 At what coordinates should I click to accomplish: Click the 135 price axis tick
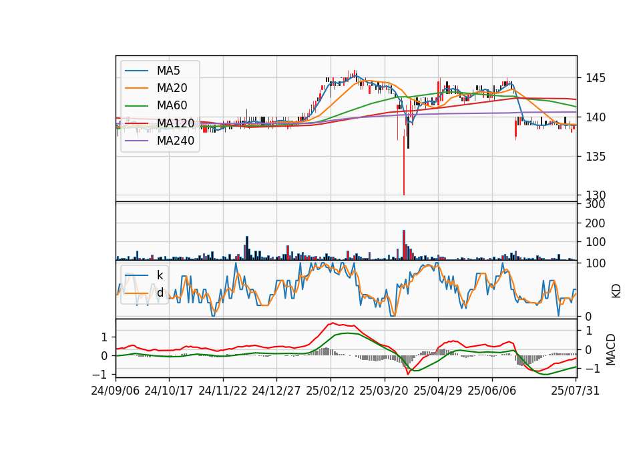[596, 156]
